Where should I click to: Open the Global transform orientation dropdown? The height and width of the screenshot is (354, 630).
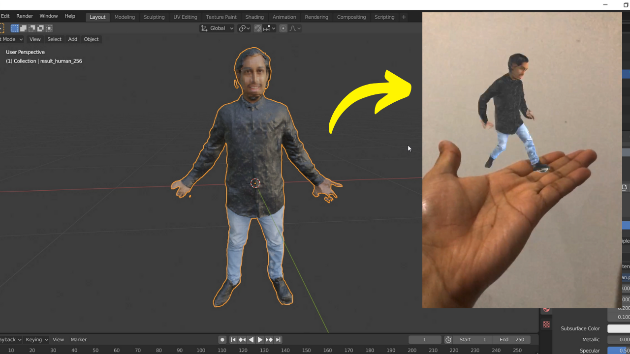(217, 28)
